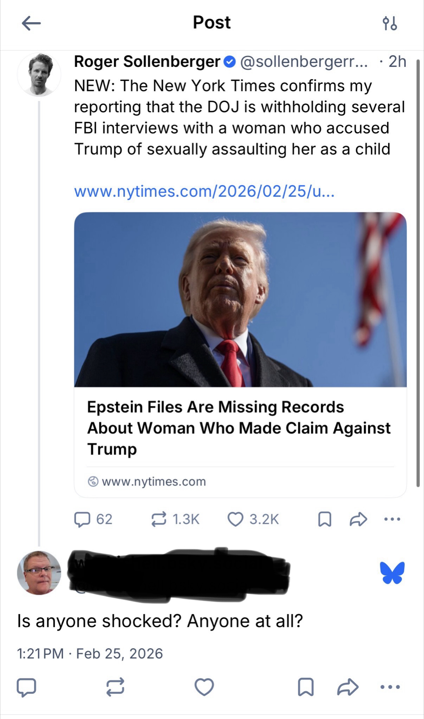This screenshot has width=424, height=719.
Task: Like the 'Is anyone shocked?' post
Action: (204, 687)
